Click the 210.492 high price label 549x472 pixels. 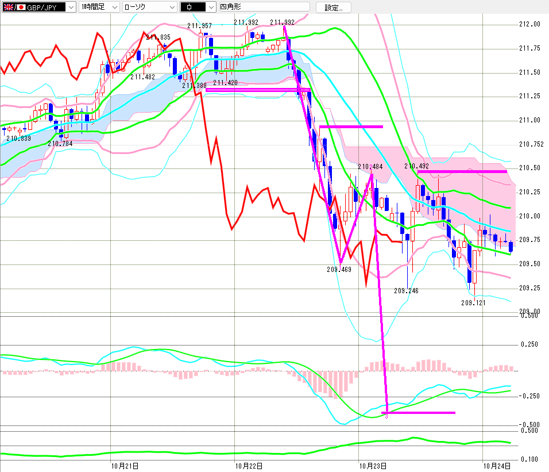point(417,166)
